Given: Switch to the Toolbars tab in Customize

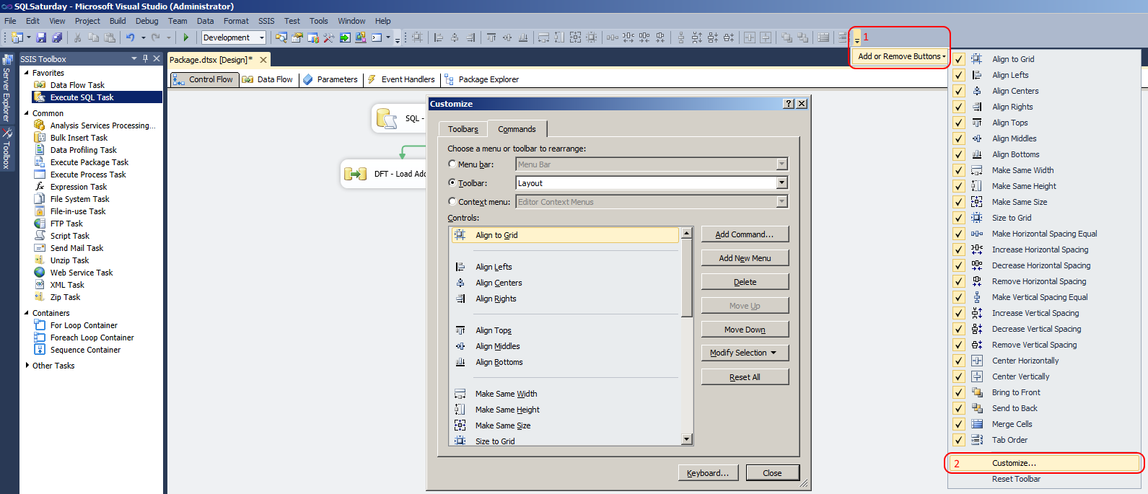Looking at the screenshot, I should (463, 129).
